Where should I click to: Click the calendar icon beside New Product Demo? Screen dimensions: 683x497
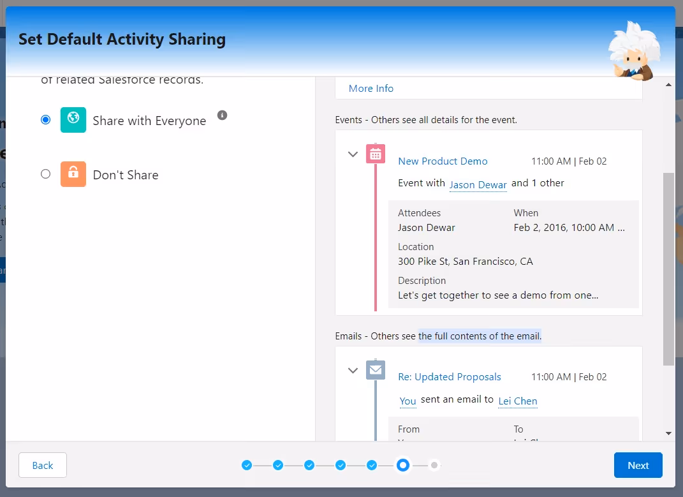[376, 153]
